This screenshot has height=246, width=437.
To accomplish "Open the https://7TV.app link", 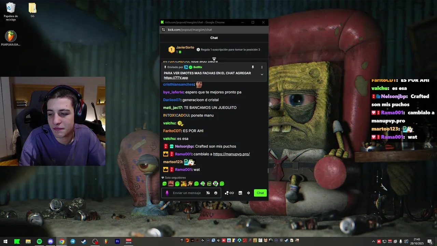I will pyautogui.click(x=176, y=78).
